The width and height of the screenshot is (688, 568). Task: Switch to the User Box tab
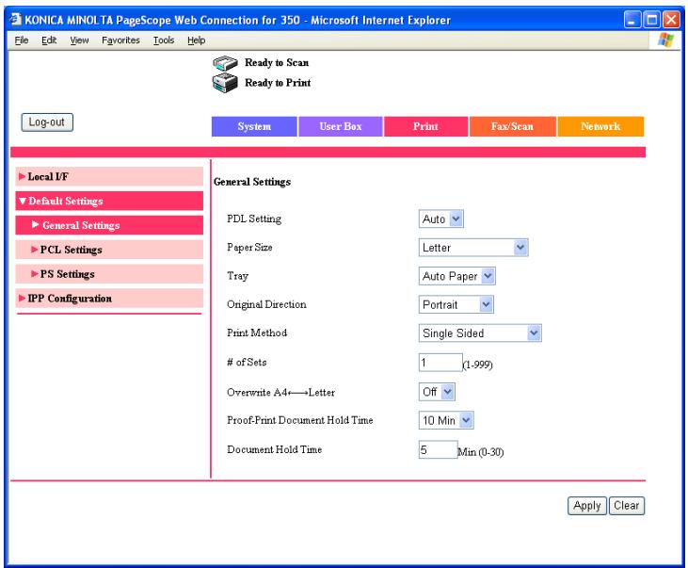click(x=341, y=126)
